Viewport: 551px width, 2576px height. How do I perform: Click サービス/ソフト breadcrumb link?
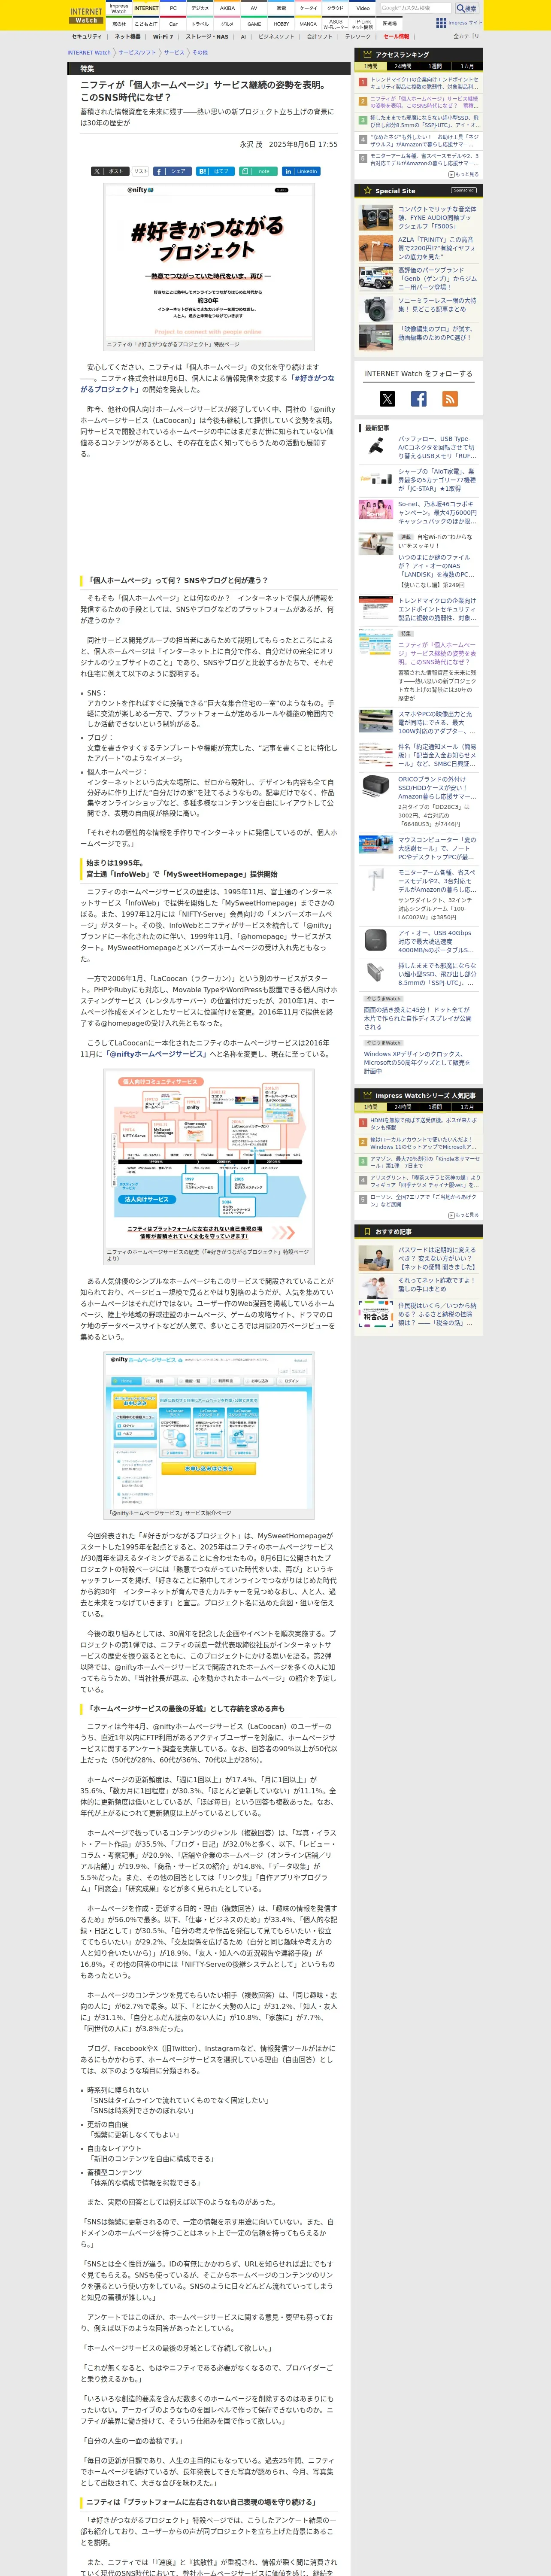pyautogui.click(x=137, y=52)
